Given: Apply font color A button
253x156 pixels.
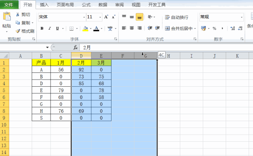Looking at the screenshot, I should point(96,29).
